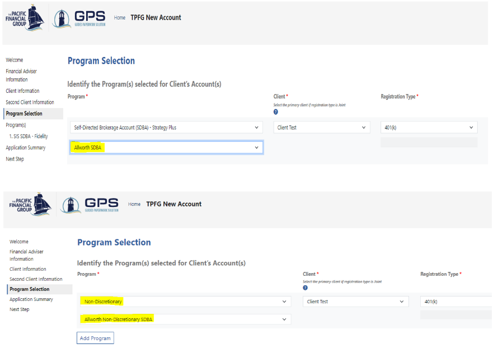The width and height of the screenshot is (503, 353).
Task: Open 401(k) registration type field in bottom screenshot
Action: (x=456, y=302)
